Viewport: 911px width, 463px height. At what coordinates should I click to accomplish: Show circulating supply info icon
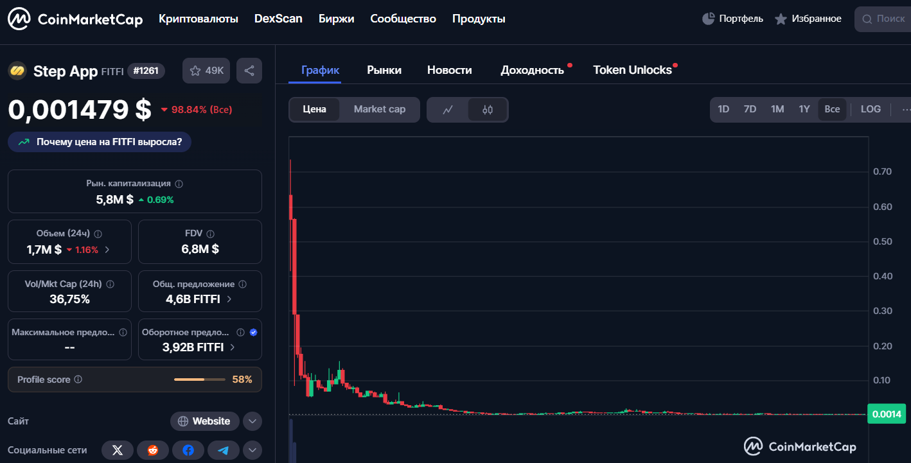(x=241, y=333)
